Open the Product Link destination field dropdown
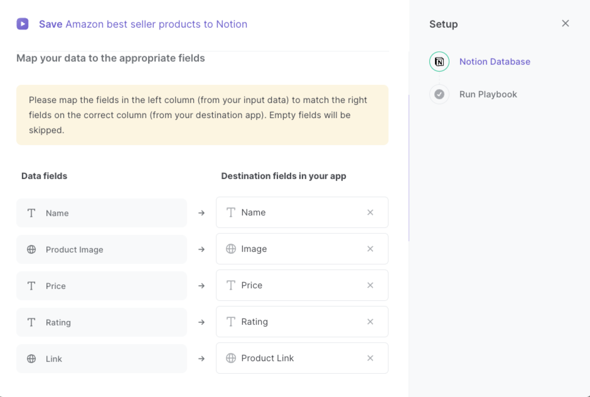The image size is (590, 397). (302, 358)
